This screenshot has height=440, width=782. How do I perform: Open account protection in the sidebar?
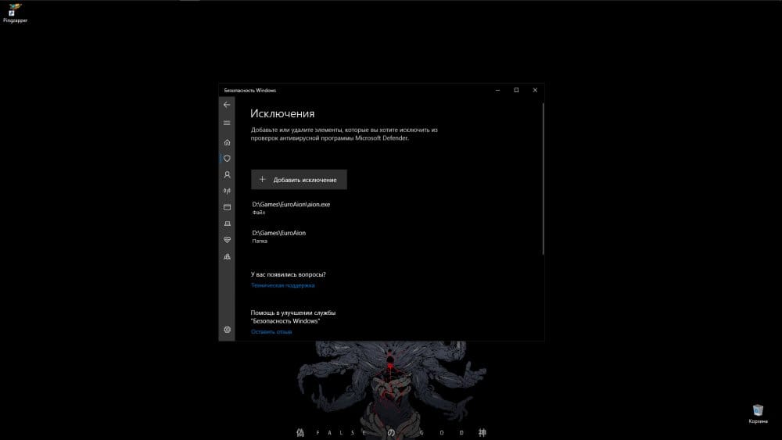click(227, 175)
